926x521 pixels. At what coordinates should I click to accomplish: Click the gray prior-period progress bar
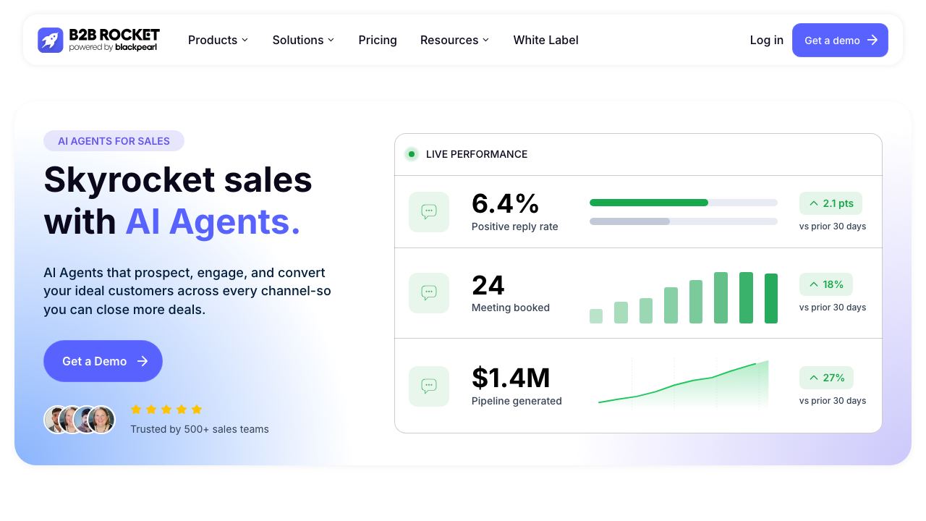point(629,221)
